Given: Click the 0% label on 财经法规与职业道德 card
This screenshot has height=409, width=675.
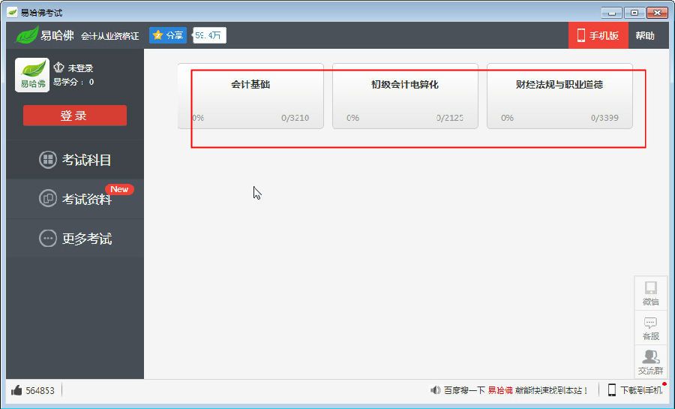Looking at the screenshot, I should coord(507,118).
